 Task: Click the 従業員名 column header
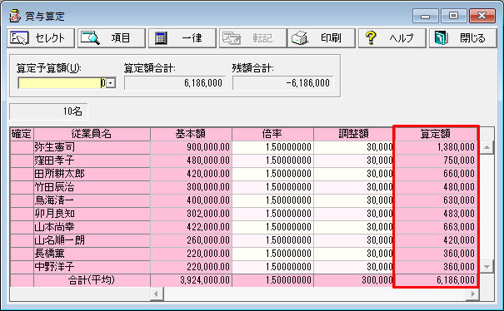pyautogui.click(x=92, y=134)
